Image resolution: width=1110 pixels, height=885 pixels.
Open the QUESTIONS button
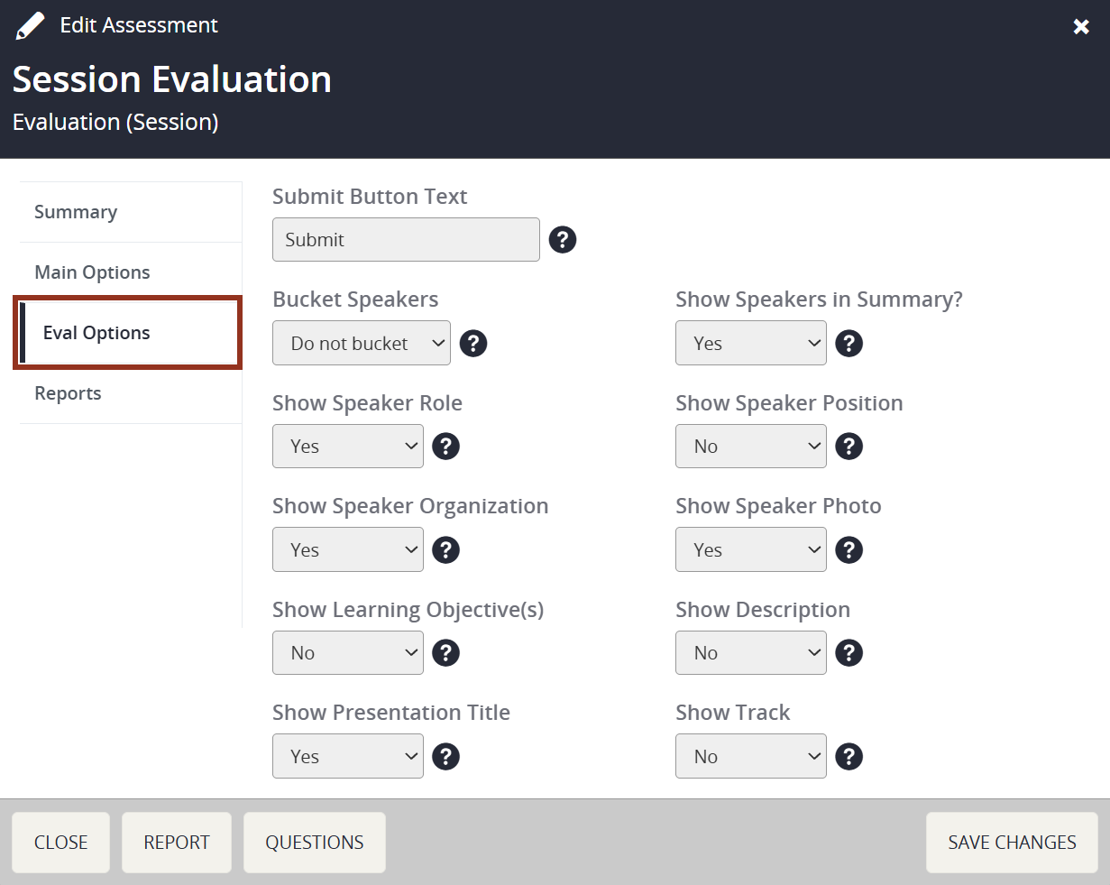pos(315,843)
